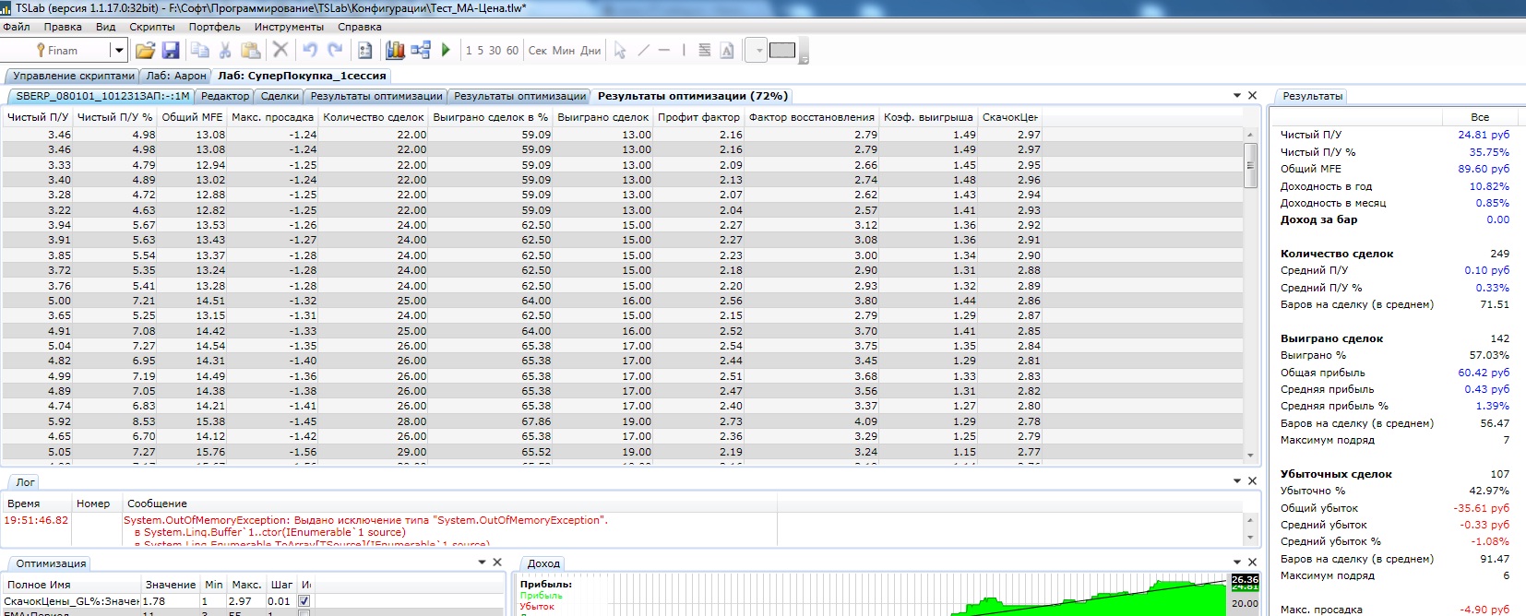Open the Скрипты menu
Viewport: 1526px width, 616px height.
point(152,27)
